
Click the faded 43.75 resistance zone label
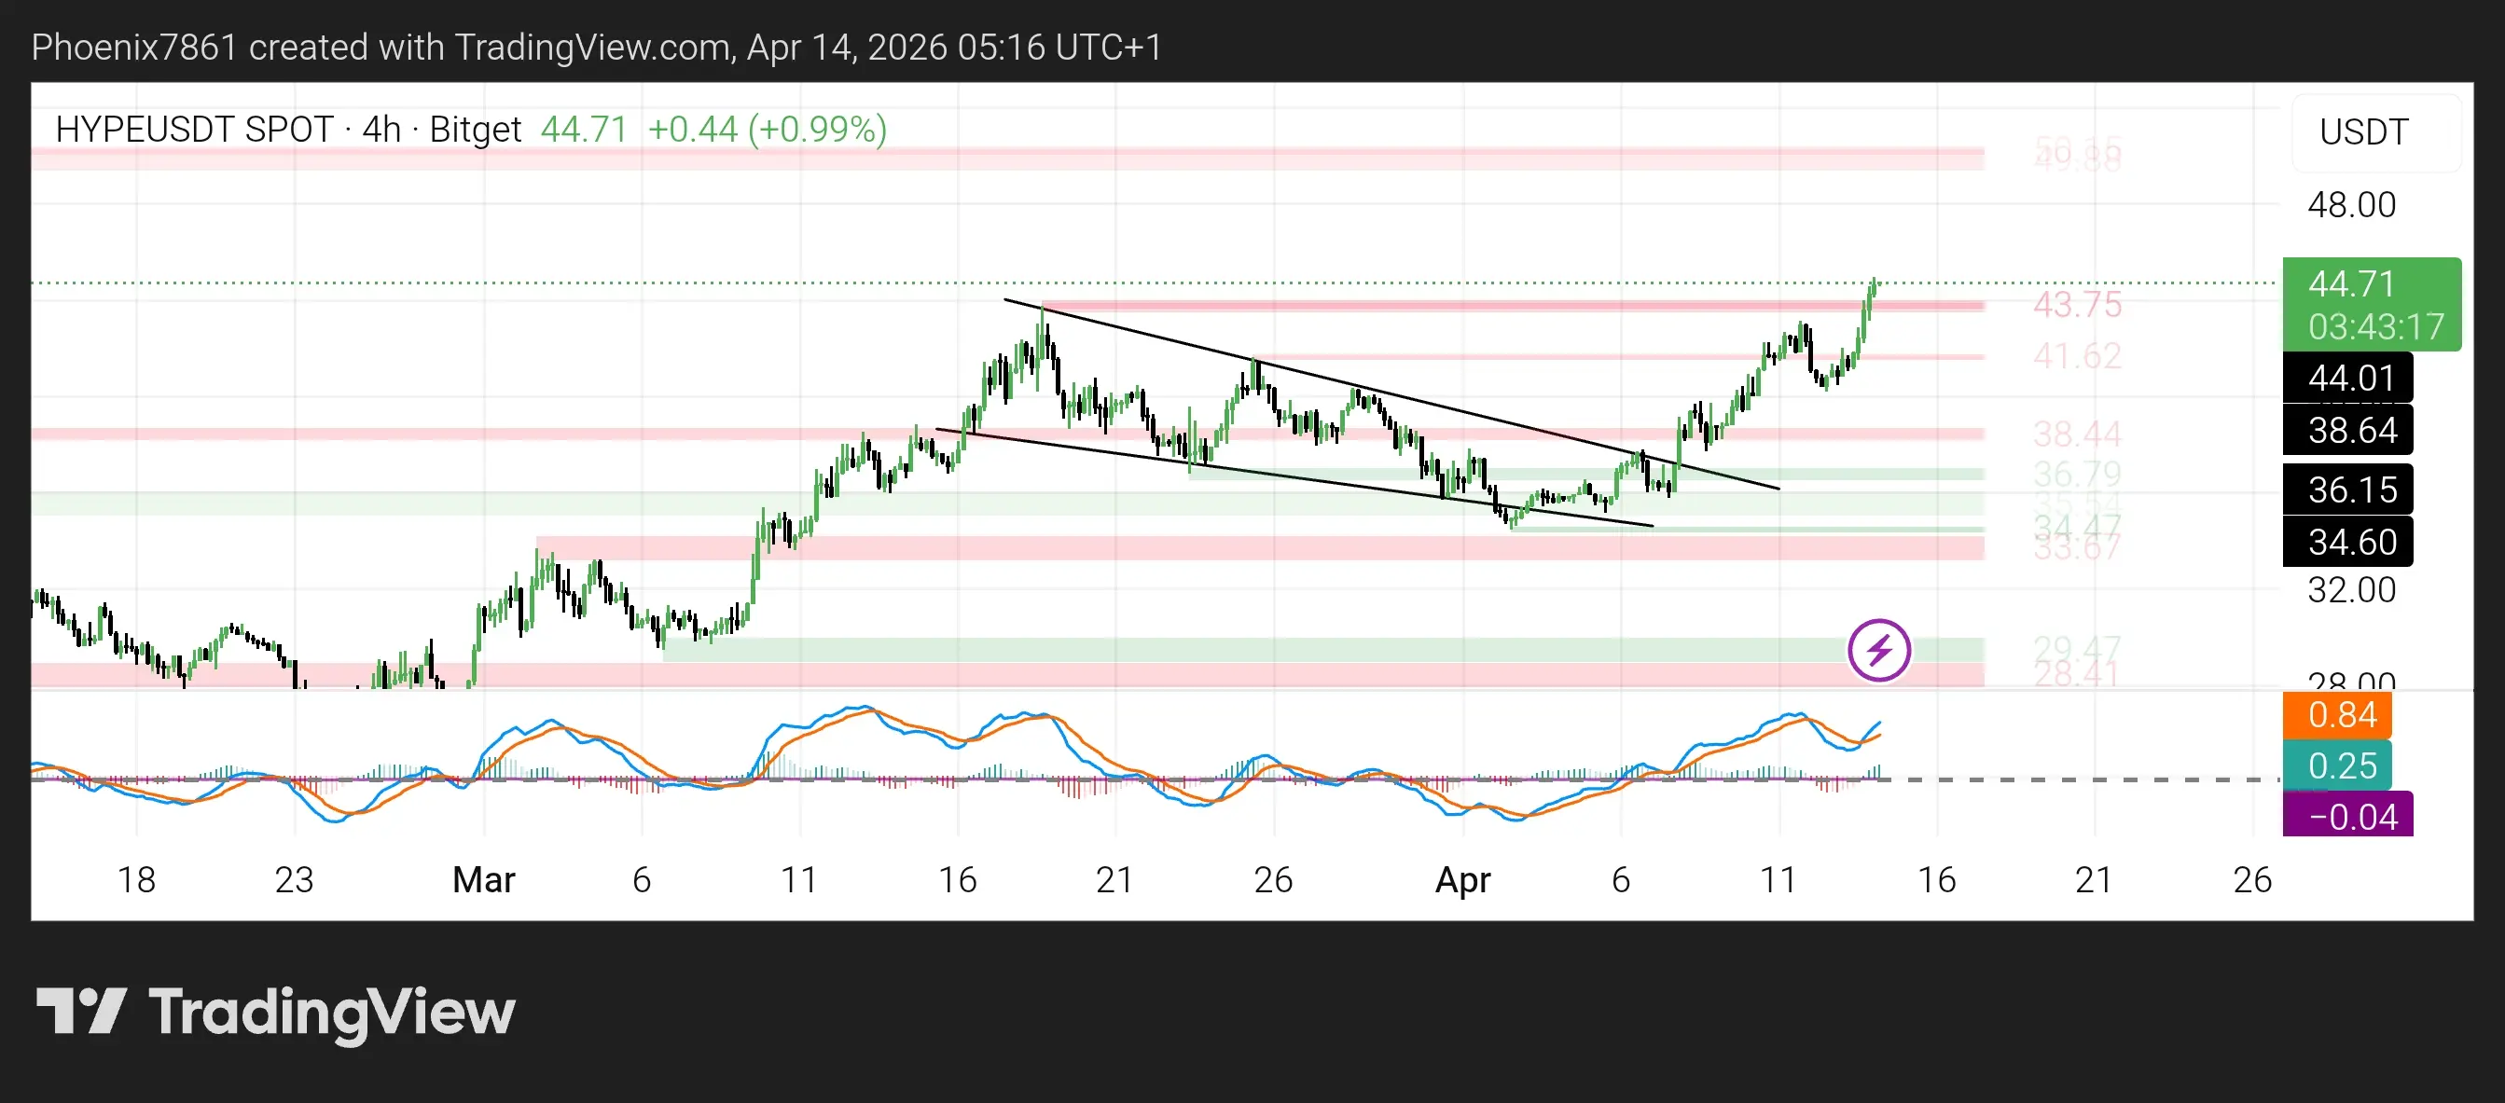coord(2076,305)
